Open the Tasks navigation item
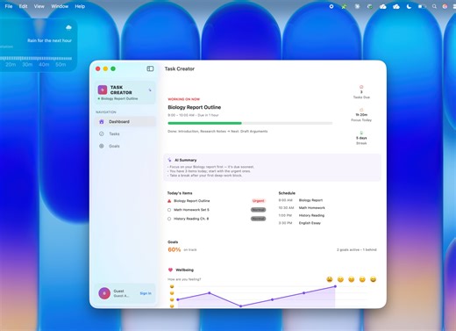Image resolution: width=456 pixels, height=331 pixels. tap(125, 133)
